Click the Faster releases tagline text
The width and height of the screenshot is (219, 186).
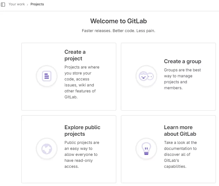pyautogui.click(x=118, y=31)
